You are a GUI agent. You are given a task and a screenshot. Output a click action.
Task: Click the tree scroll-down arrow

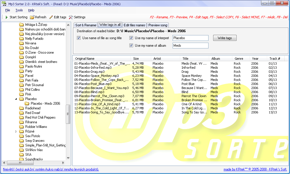tap(68, 158)
